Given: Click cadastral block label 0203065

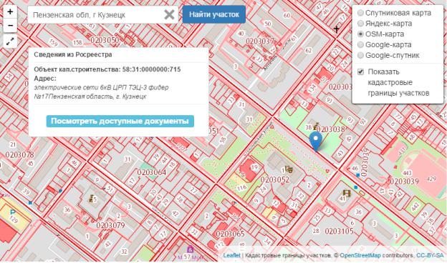Looking at the screenshot, I should 230,234.
